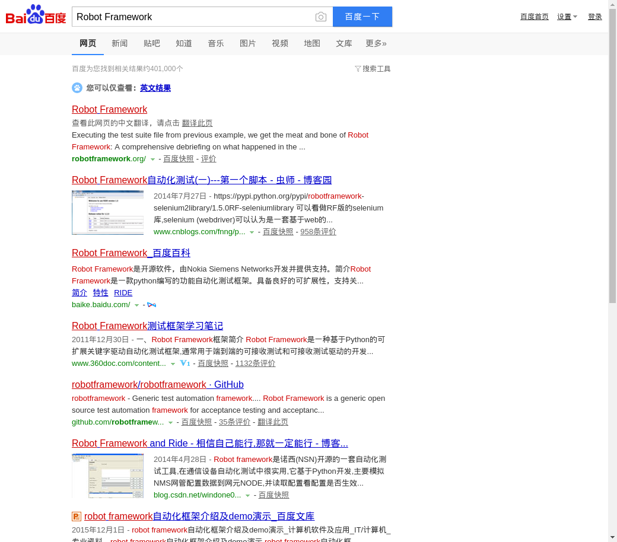Viewport: 617px width, 542px height.
Task: Click the cnblogs result thumbnail image
Action: tap(107, 212)
